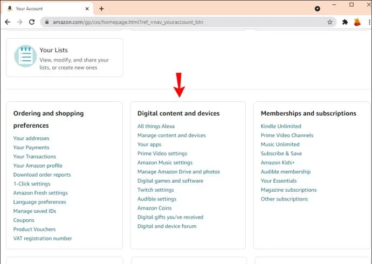Click Prime Video Channels

pos(287,135)
